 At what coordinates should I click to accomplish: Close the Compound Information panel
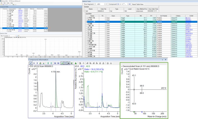(x=166, y=60)
